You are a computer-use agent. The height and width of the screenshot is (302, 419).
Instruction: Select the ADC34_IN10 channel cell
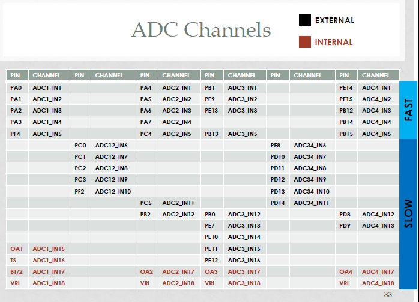[312, 191]
